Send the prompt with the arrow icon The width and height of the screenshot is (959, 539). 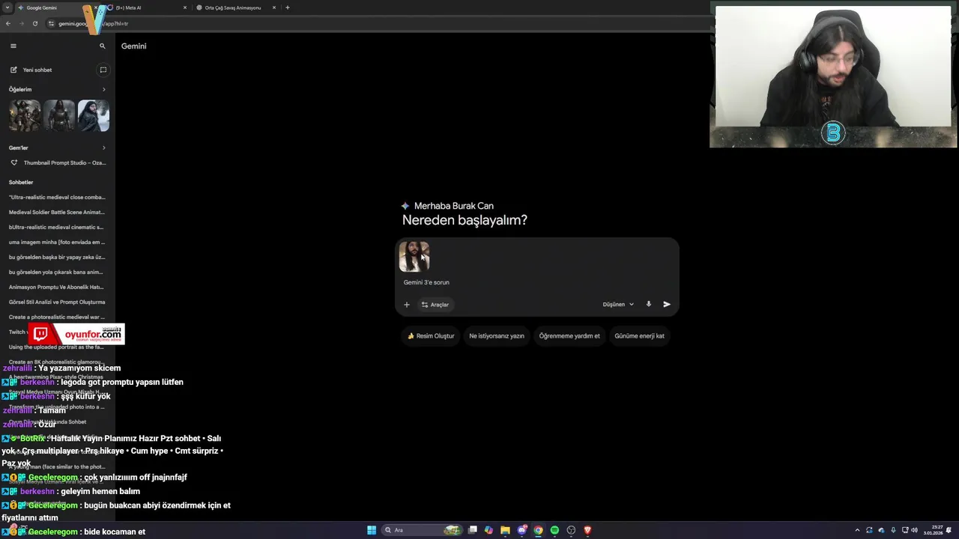pos(667,305)
